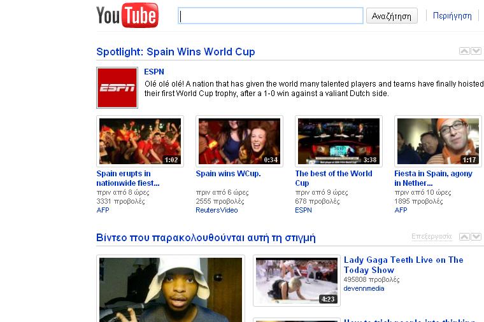Click '678 προβολές' view count text

coord(317,201)
